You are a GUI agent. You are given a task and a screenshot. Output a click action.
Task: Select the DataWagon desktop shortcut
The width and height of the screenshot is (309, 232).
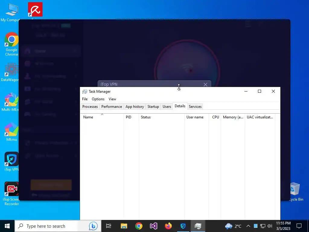pyautogui.click(x=10, y=72)
